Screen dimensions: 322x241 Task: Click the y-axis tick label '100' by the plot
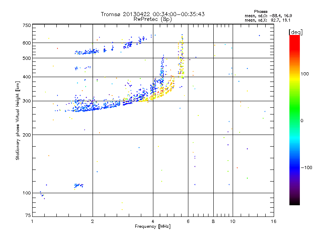coord(27,193)
